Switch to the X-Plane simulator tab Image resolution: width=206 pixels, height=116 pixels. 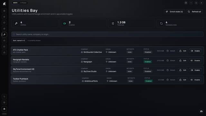pos(23,3)
